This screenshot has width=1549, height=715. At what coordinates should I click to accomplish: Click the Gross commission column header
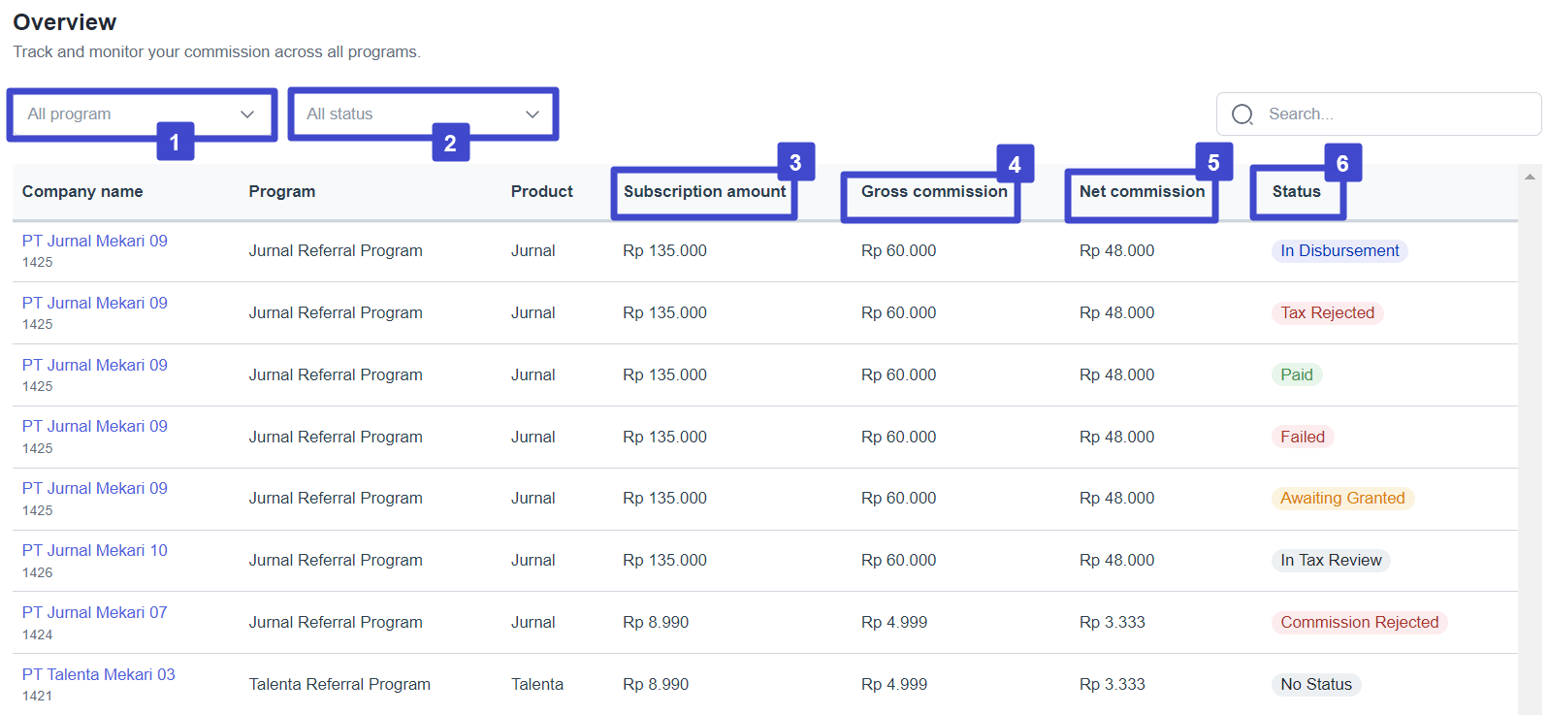933,192
